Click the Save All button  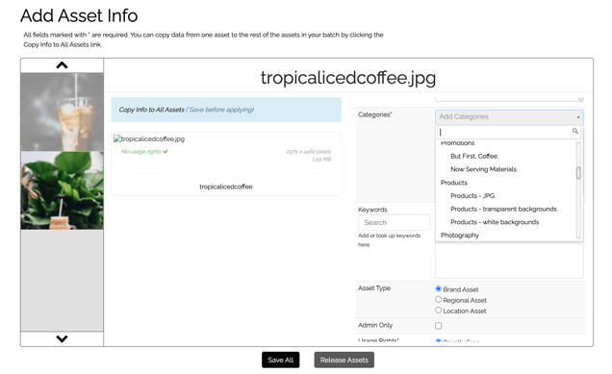[281, 360]
